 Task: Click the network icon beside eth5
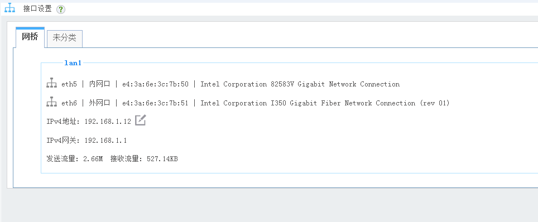coord(51,83)
